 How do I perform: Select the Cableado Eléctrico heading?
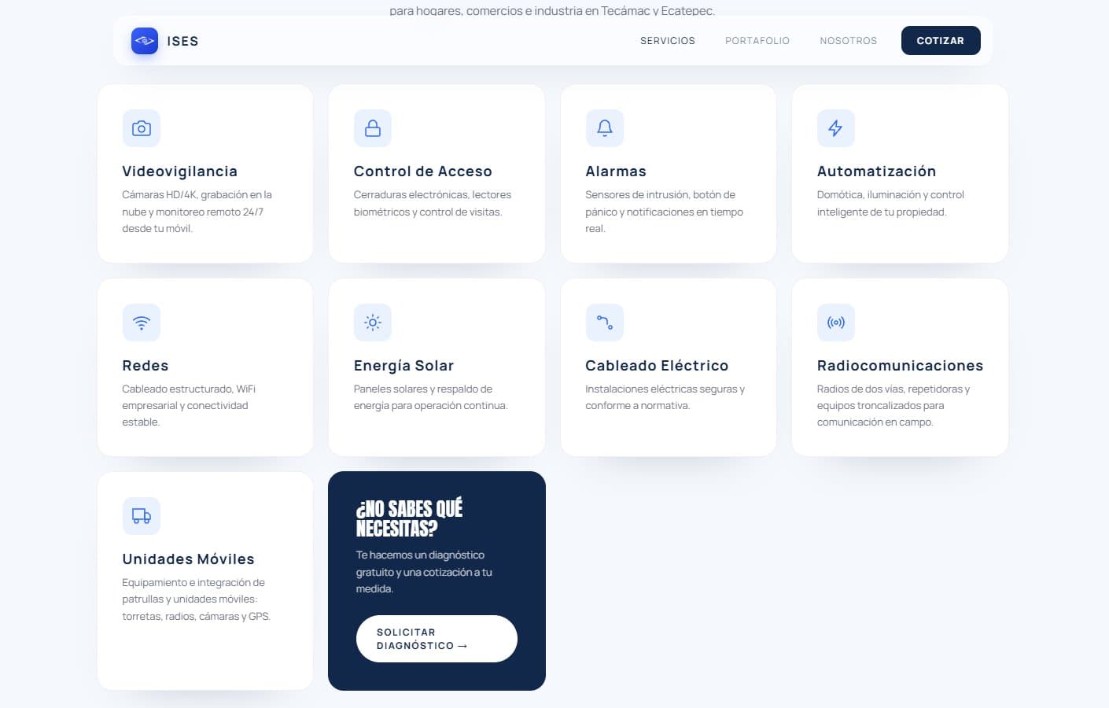pyautogui.click(x=657, y=366)
